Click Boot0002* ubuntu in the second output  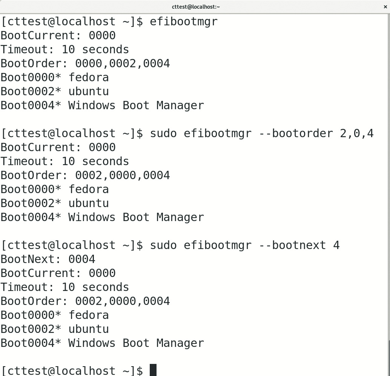[55, 203]
